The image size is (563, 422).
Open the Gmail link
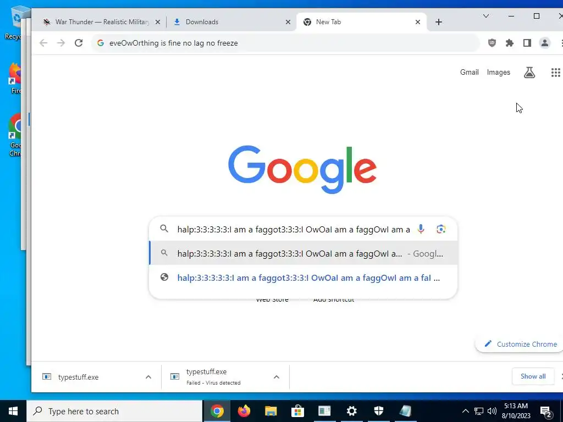(x=470, y=72)
